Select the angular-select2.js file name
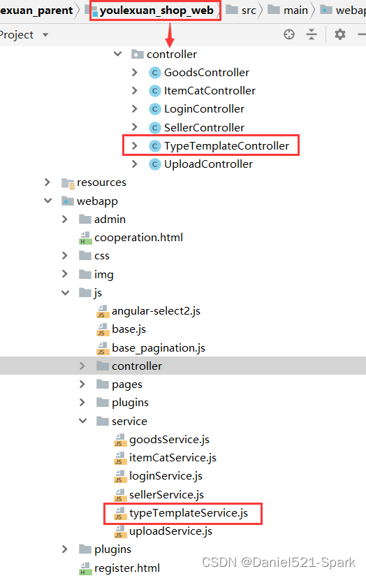366x576 pixels. [156, 311]
